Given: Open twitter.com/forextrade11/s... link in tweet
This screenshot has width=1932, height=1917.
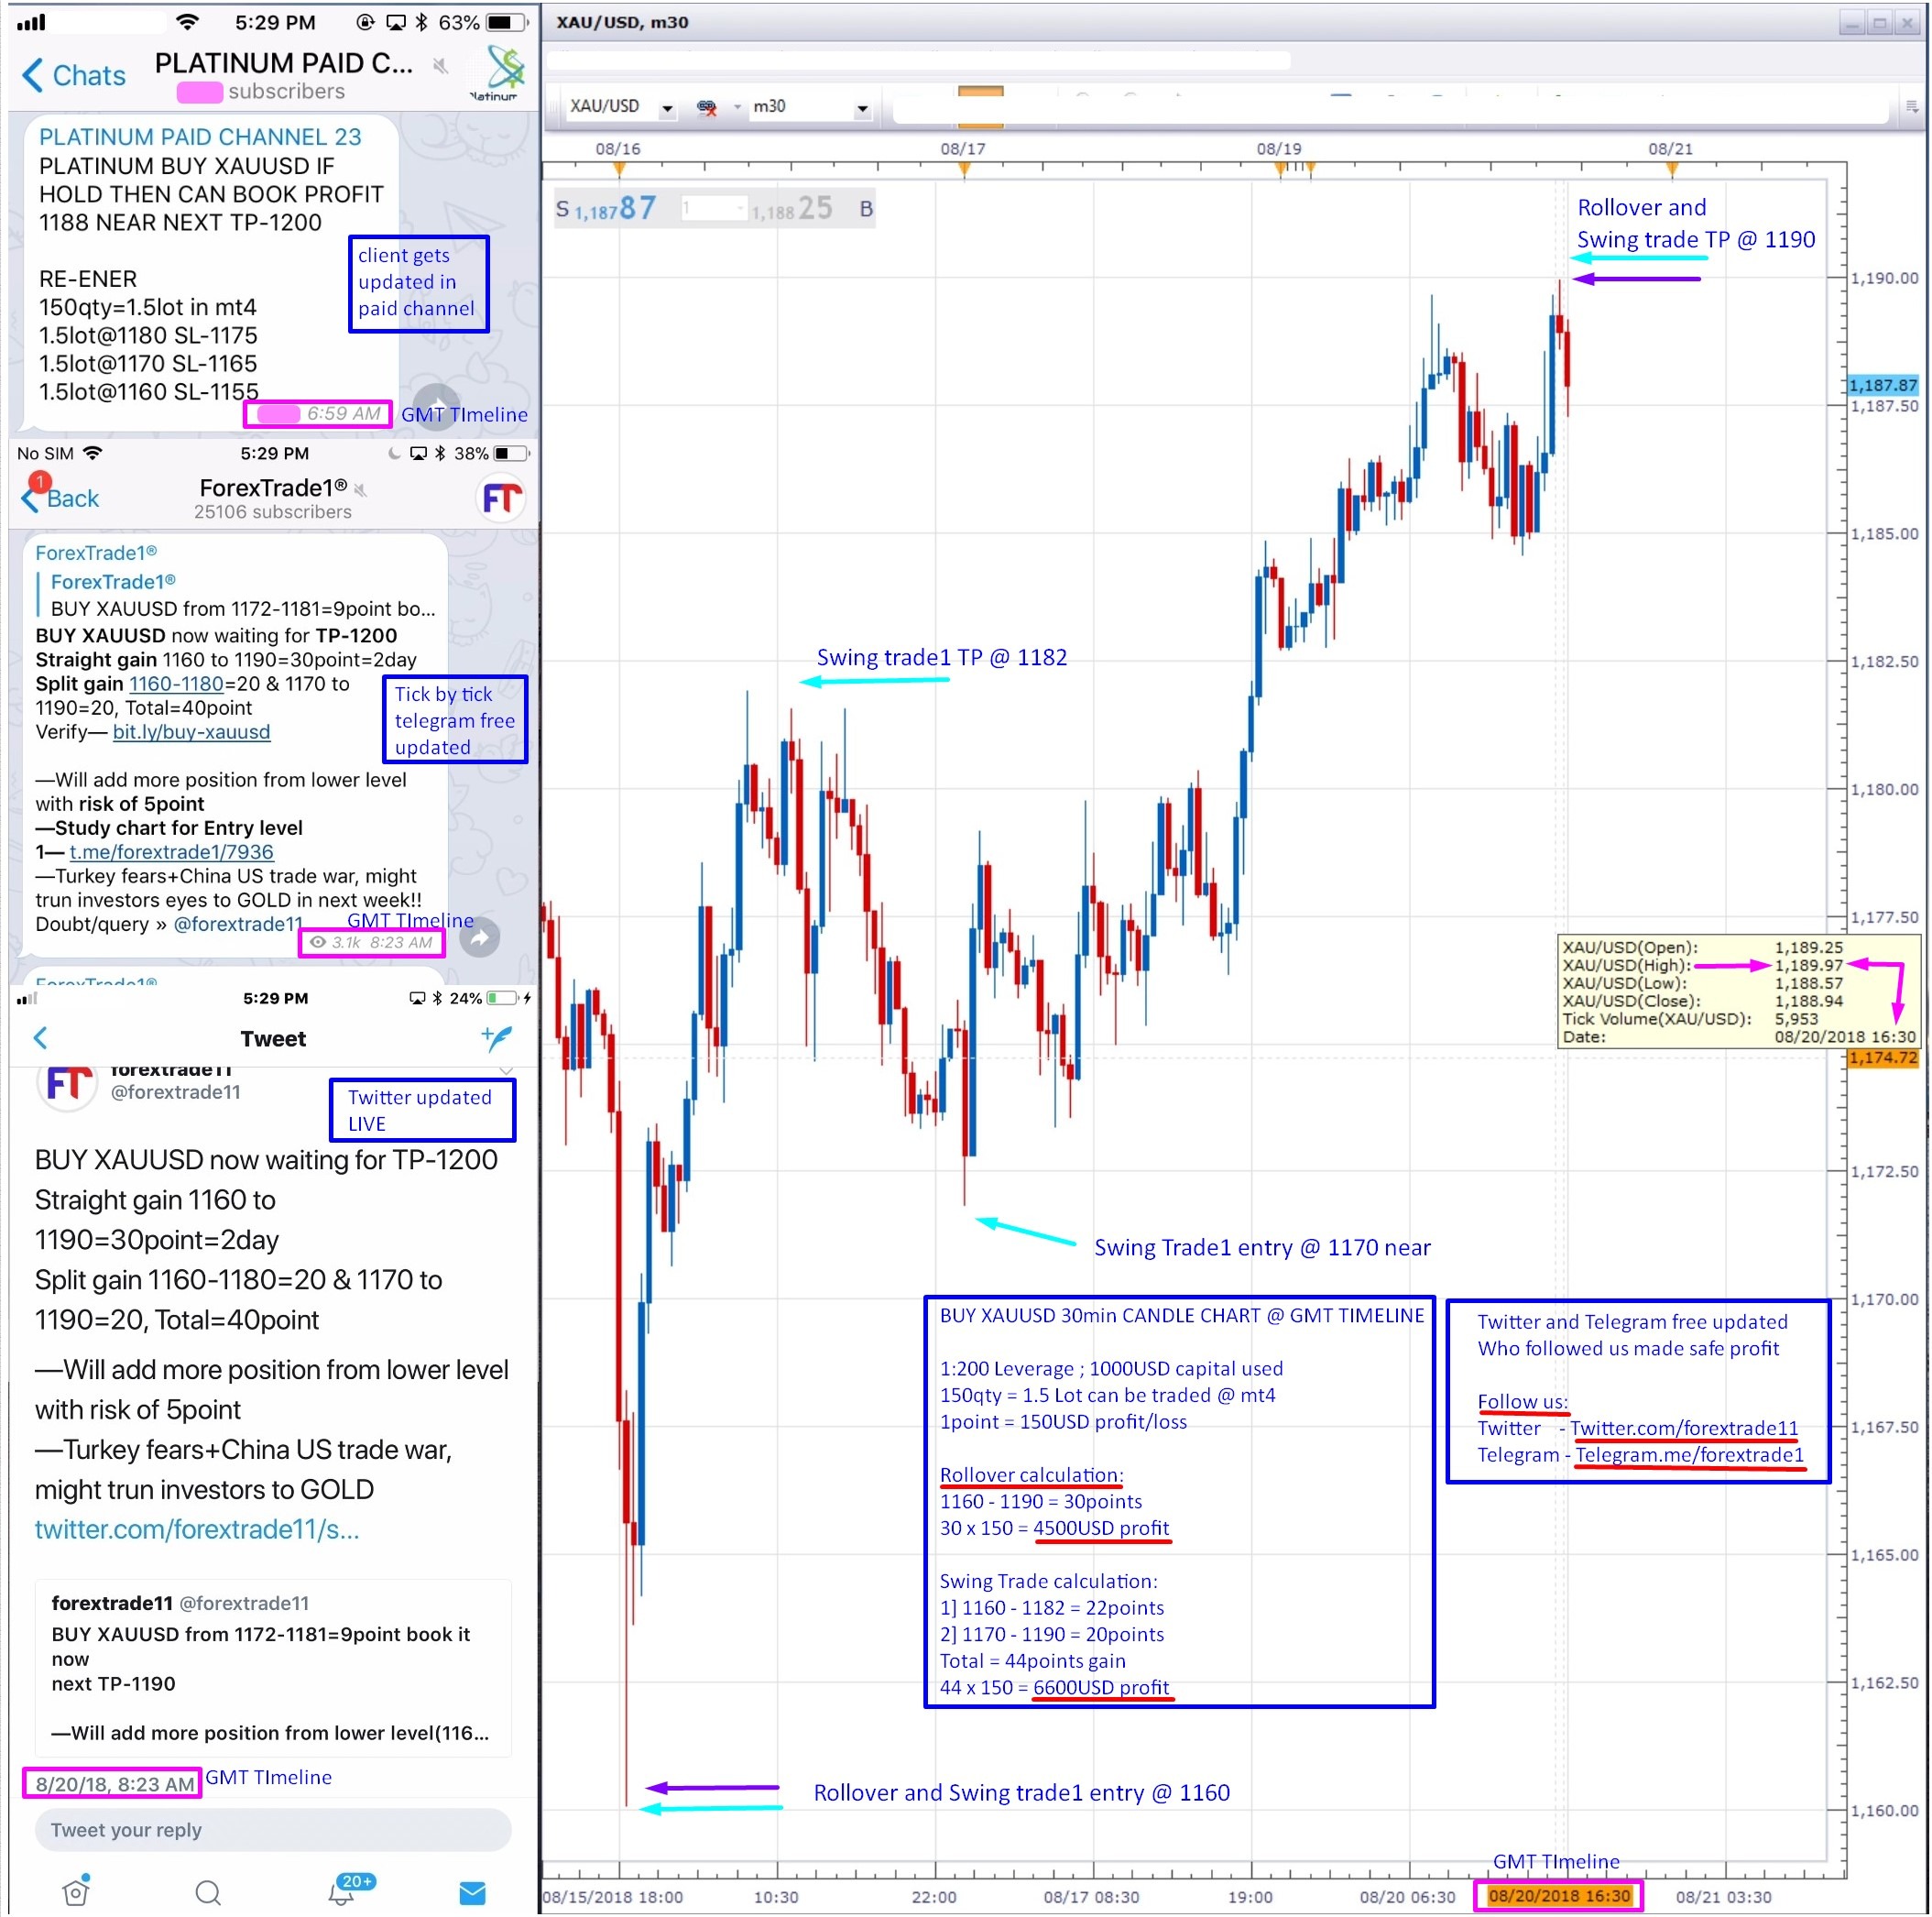Looking at the screenshot, I should pos(197,1528).
